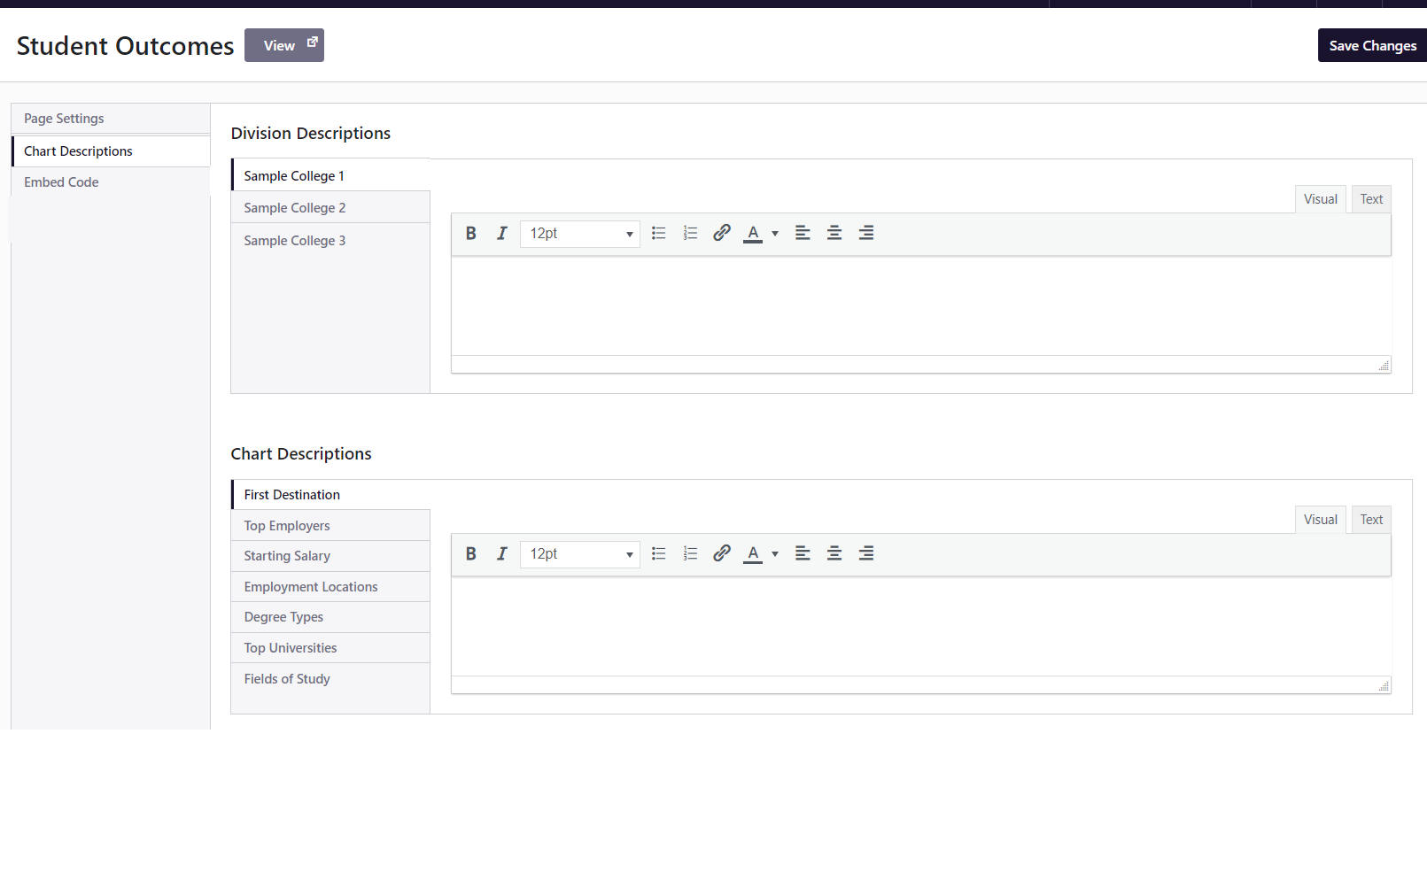Click inside Chart Descriptions text area
This screenshot has width=1427, height=896.
point(921,626)
